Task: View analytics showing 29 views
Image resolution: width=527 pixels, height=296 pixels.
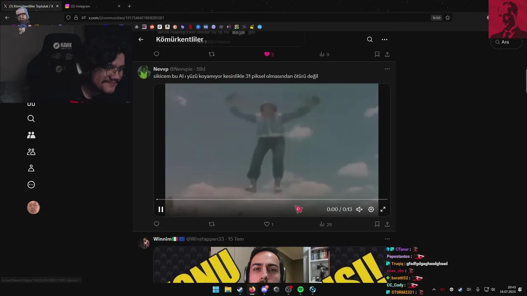Action: [x=325, y=224]
